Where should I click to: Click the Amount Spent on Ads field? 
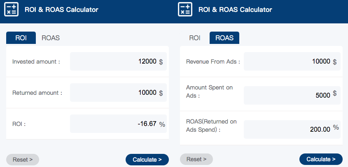point(292,95)
